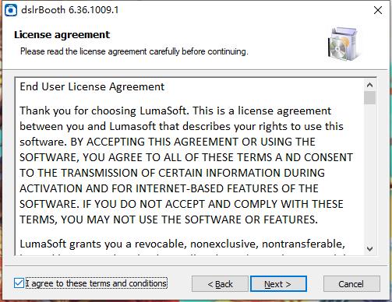Click the 'Please read the license agreement' subtitle

134,51
